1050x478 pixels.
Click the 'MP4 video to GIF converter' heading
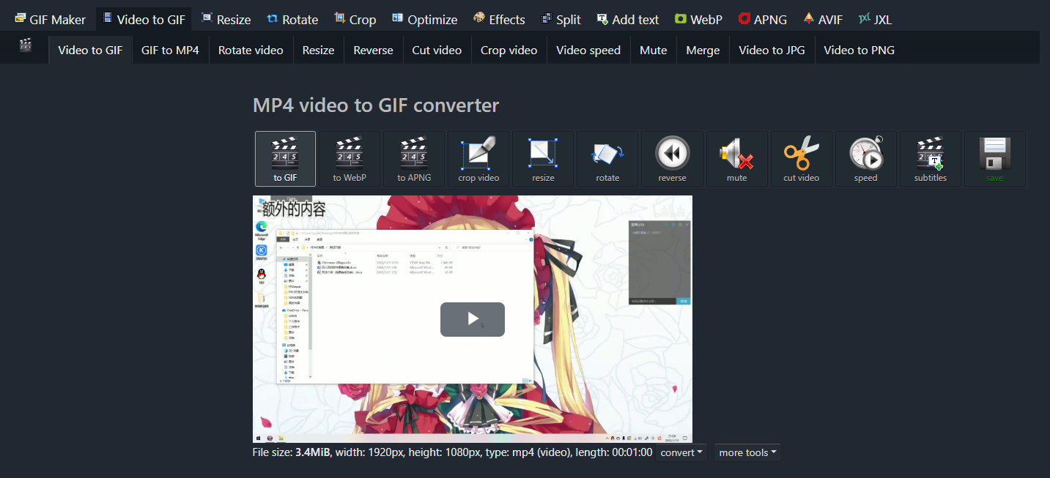point(376,105)
